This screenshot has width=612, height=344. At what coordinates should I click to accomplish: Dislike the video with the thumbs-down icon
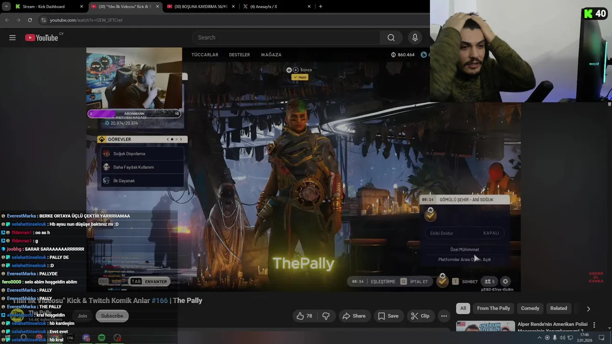(326, 316)
